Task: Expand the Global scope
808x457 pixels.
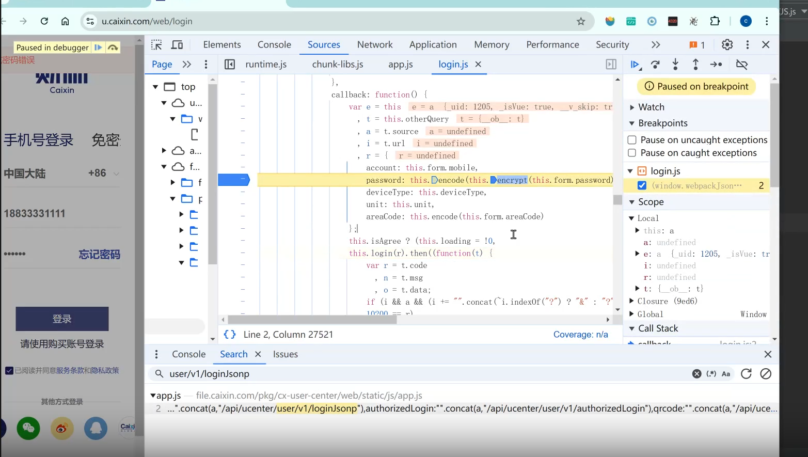Action: coord(632,314)
